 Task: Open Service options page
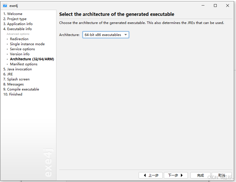pyautogui.click(x=22, y=49)
